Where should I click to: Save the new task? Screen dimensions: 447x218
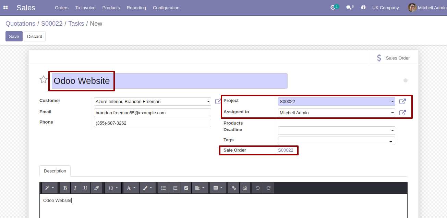[14, 36]
